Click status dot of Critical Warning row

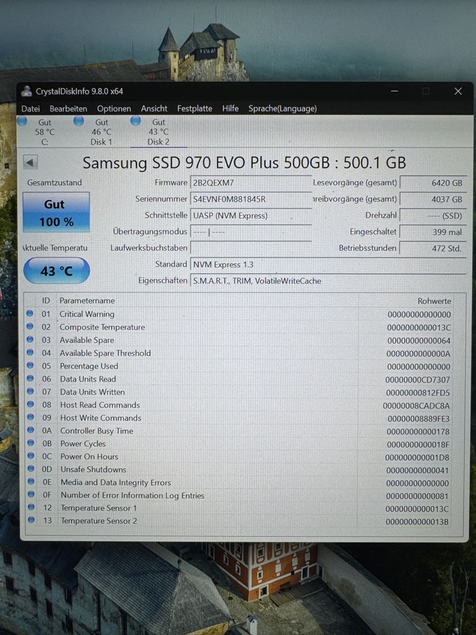tap(30, 314)
